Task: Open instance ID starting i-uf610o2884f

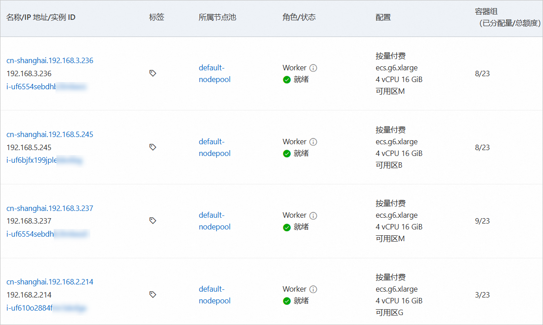Action: [46, 308]
